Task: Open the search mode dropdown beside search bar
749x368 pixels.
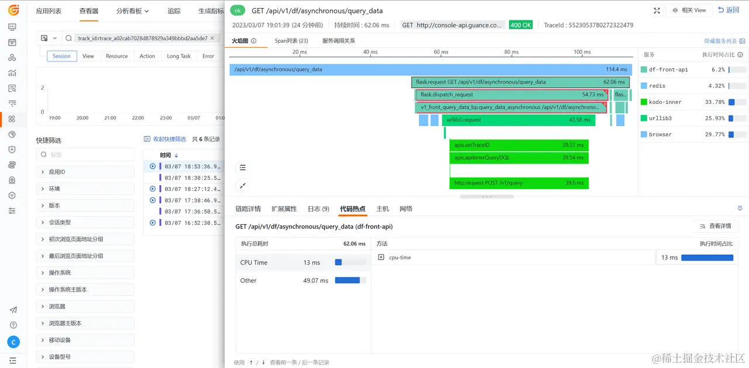Action: (49, 39)
